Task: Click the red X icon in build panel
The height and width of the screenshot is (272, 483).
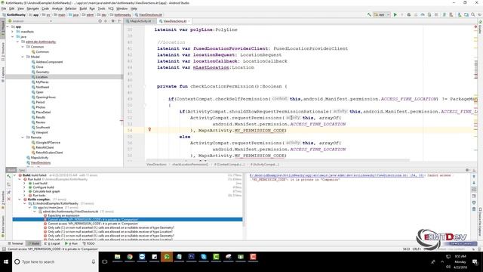Action: pos(8,199)
